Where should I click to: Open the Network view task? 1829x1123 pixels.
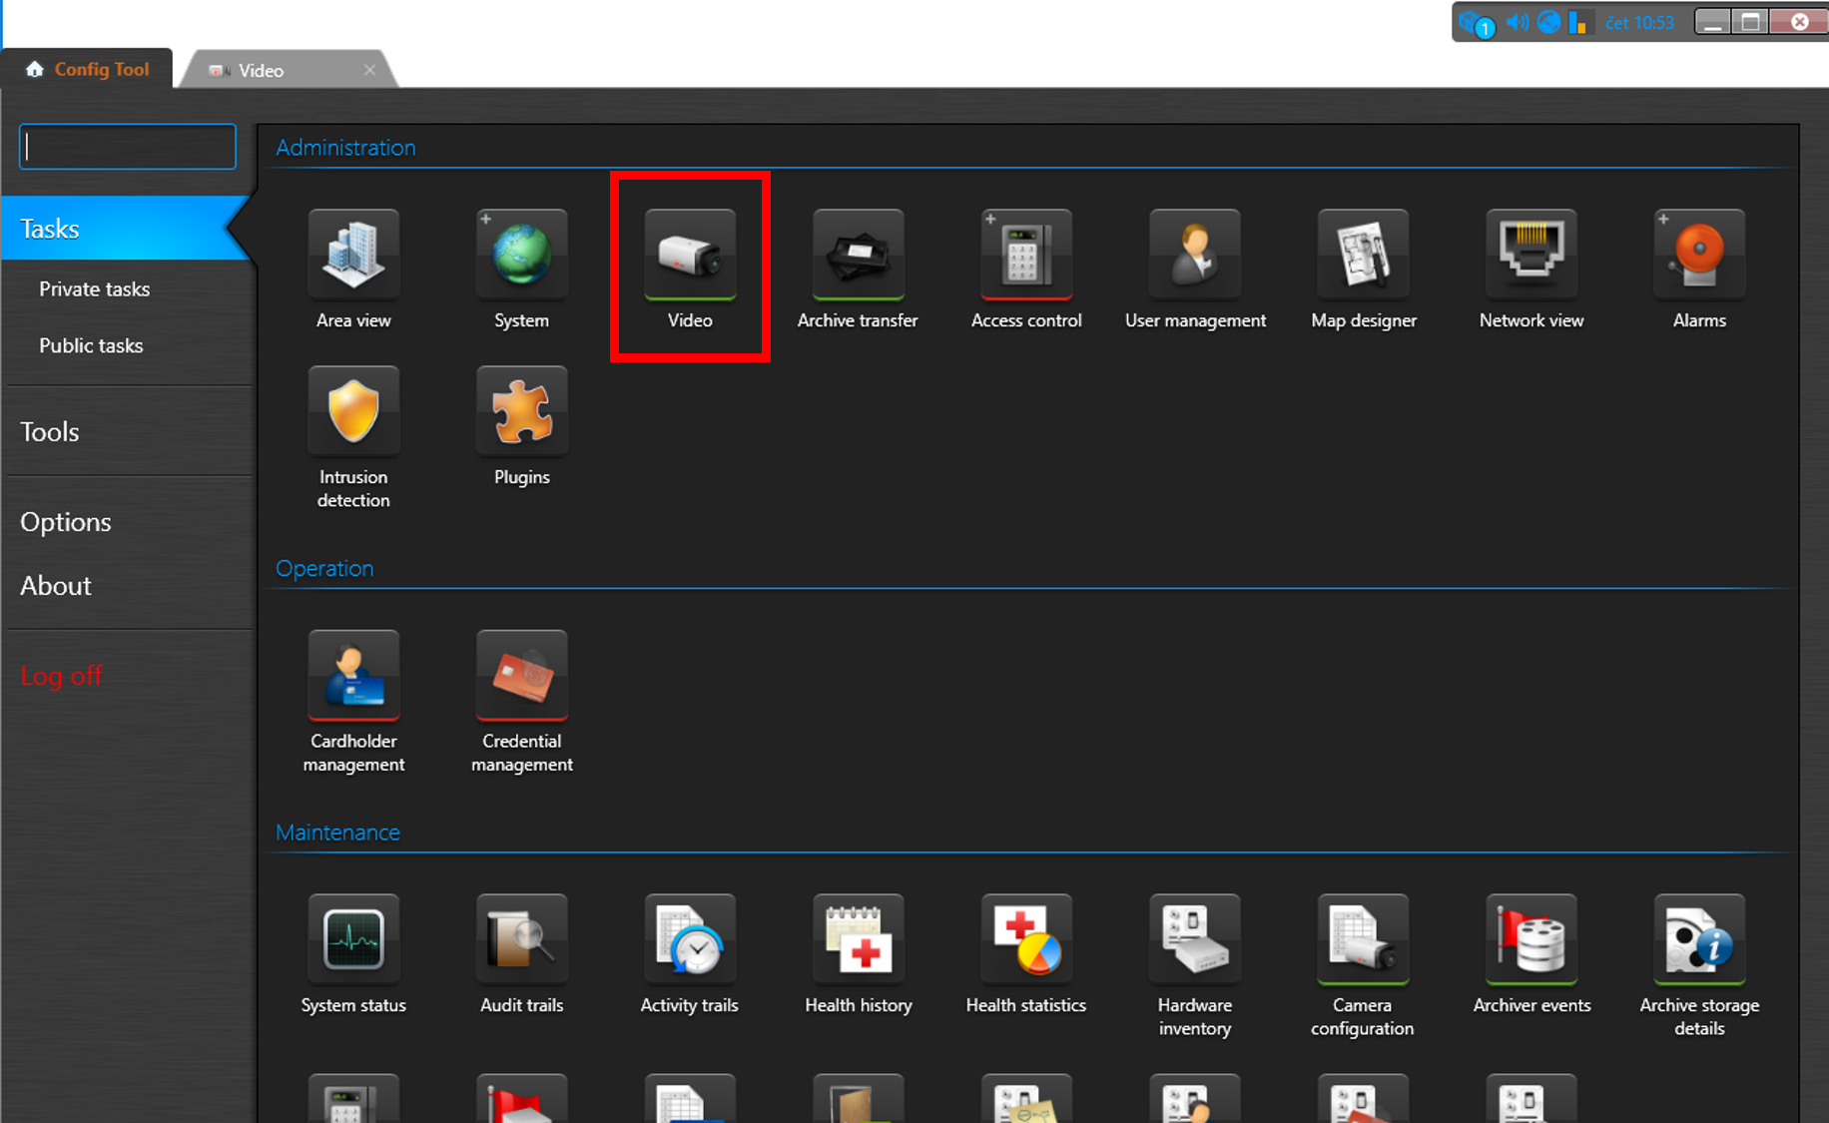1530,256
